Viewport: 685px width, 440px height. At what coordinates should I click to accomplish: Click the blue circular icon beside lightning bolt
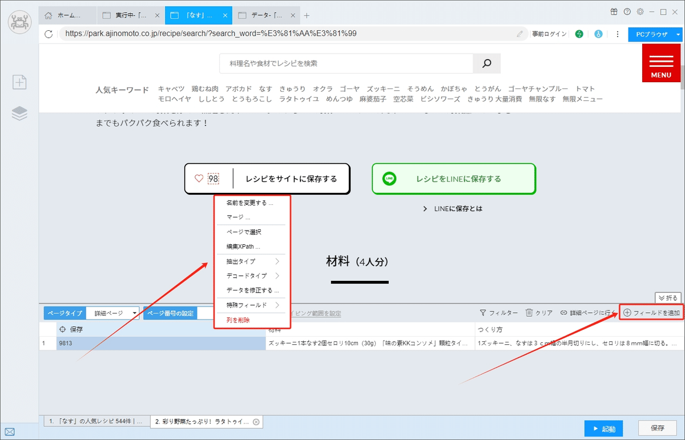point(598,34)
